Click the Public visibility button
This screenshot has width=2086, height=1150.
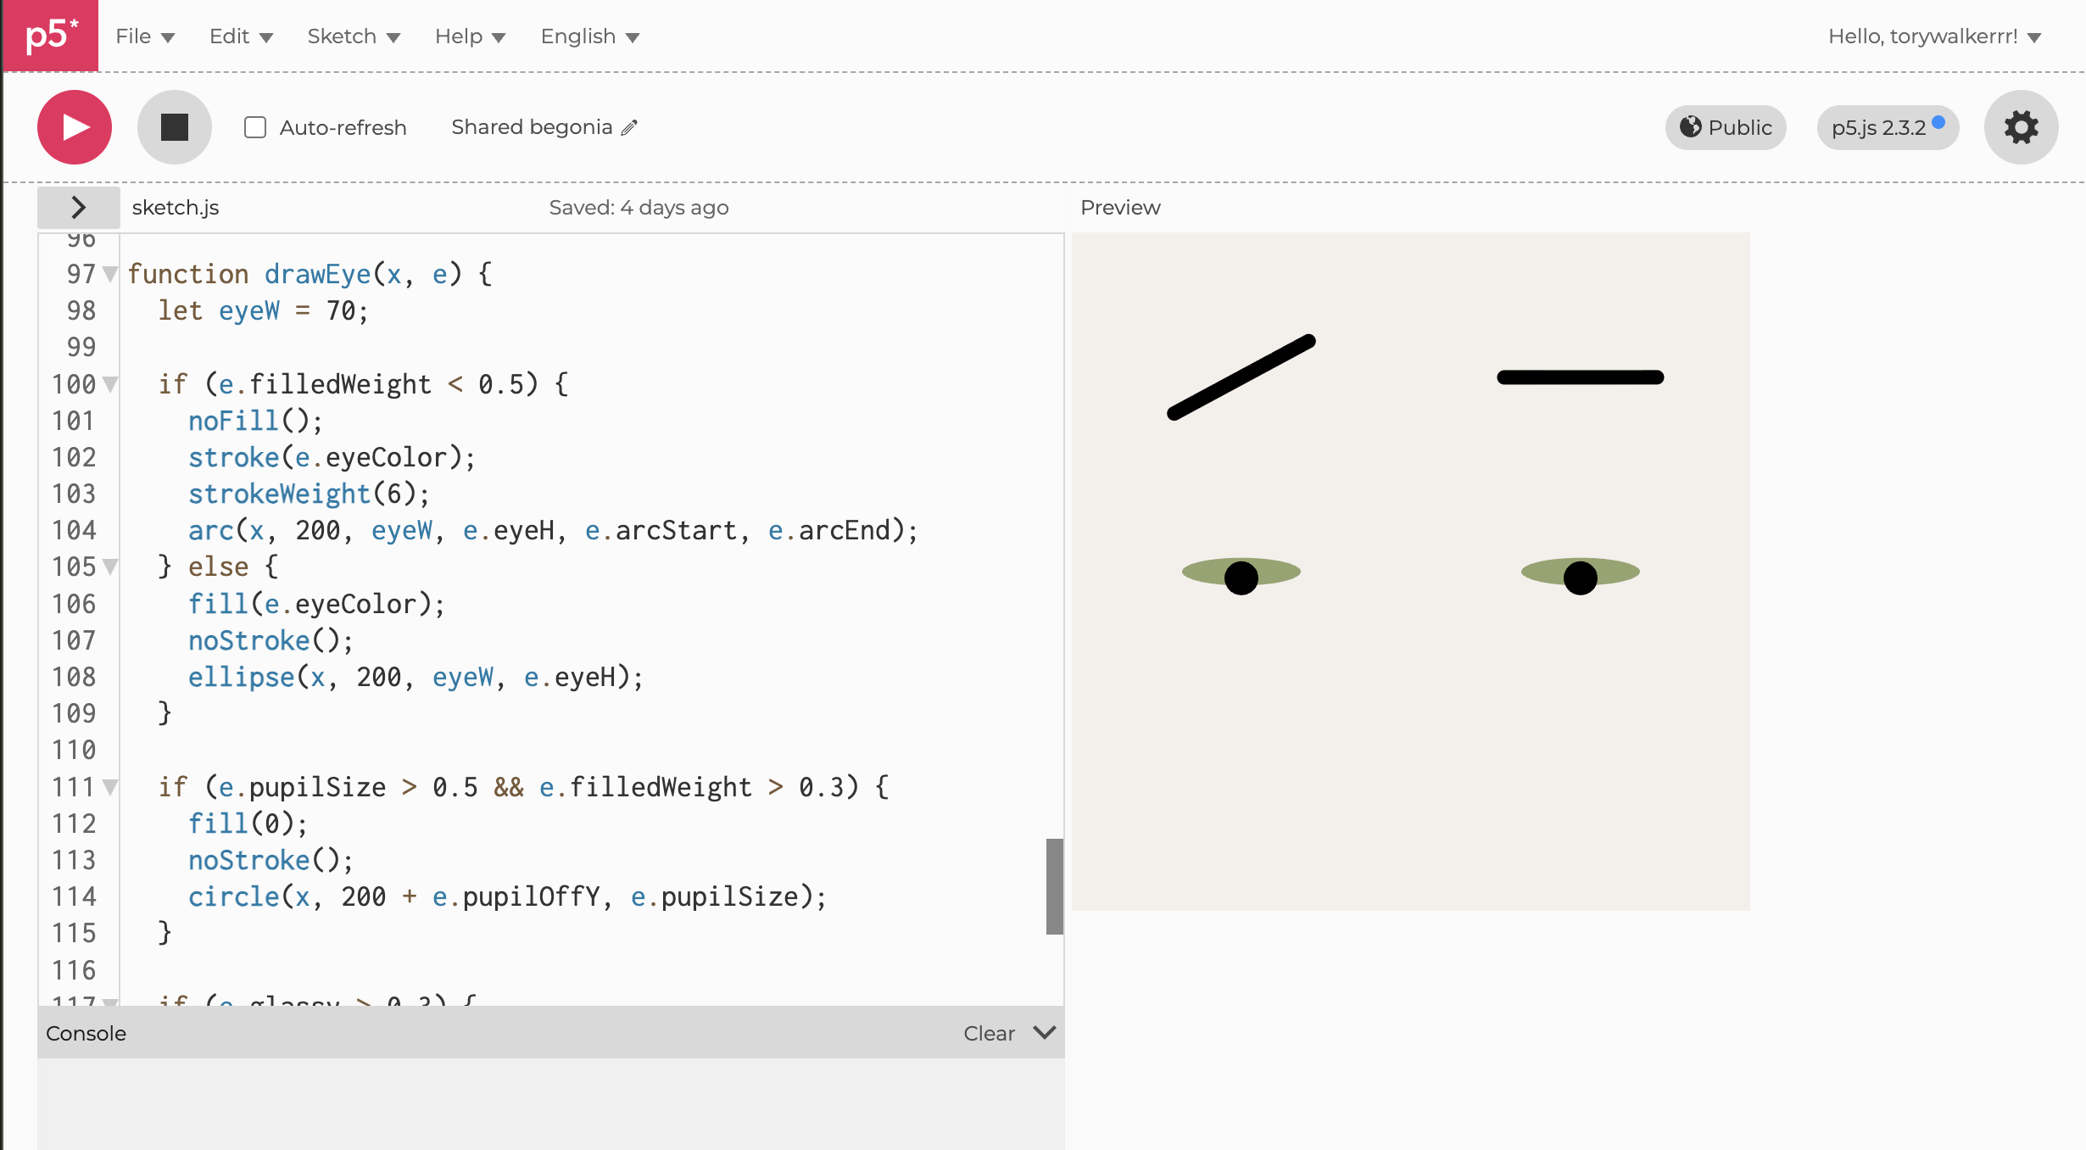tap(1726, 127)
